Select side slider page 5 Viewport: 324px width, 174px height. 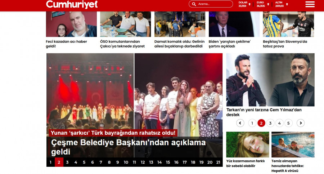(288, 123)
